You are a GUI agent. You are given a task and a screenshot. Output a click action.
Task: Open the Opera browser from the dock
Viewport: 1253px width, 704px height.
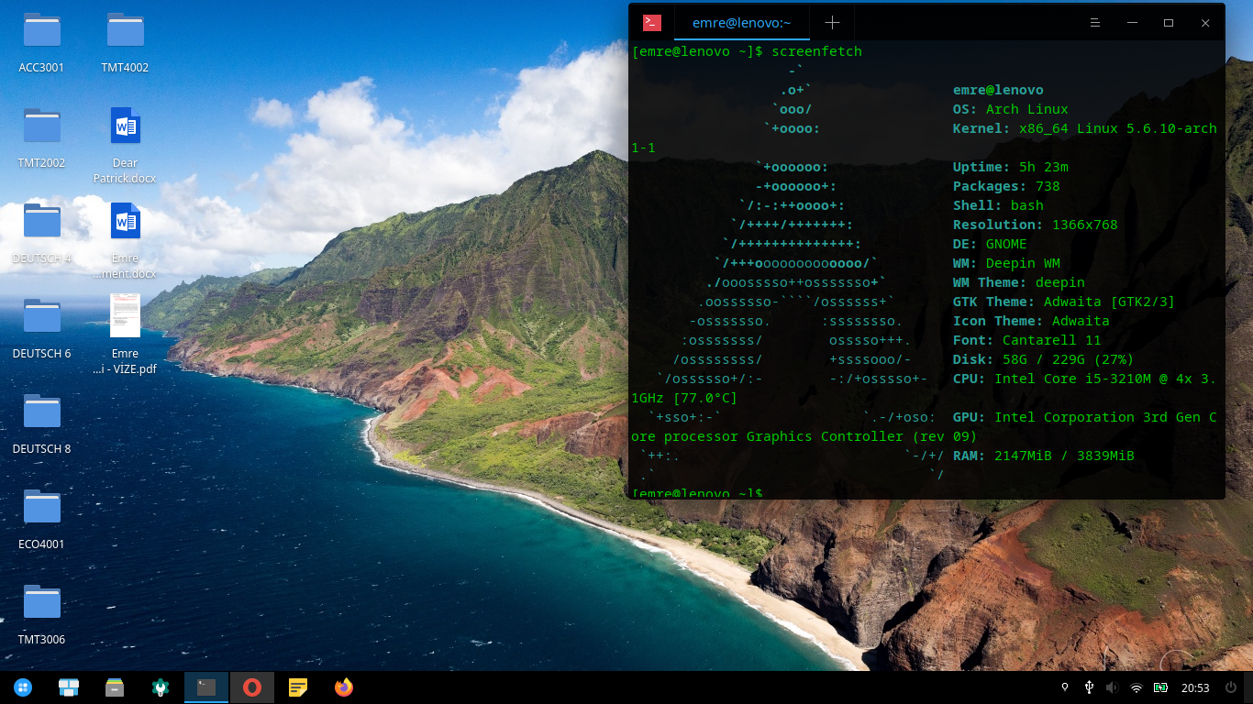click(x=252, y=687)
